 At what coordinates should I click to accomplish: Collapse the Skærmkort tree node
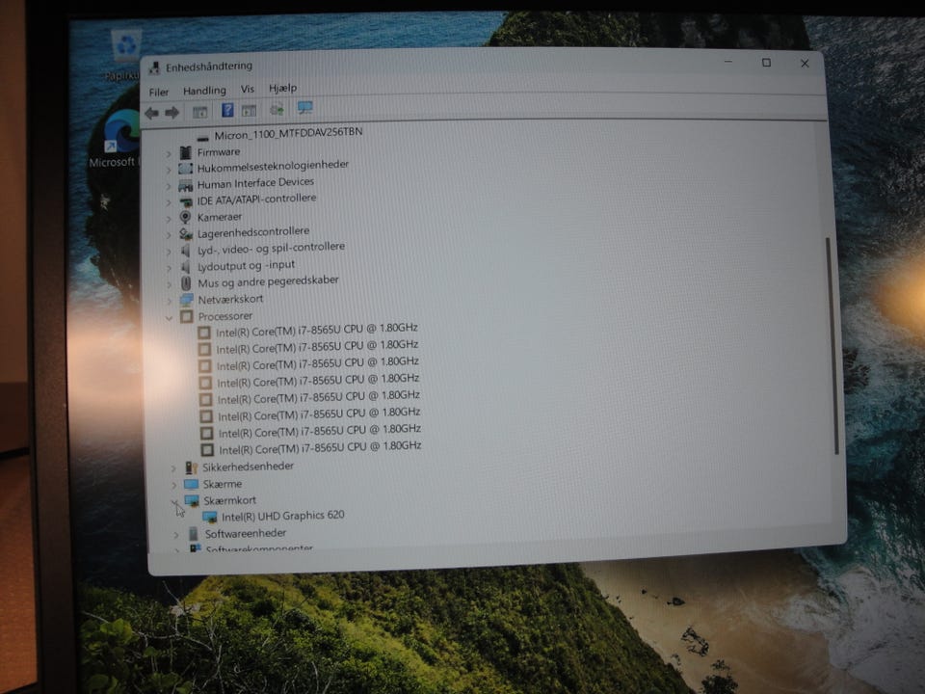pyautogui.click(x=175, y=501)
